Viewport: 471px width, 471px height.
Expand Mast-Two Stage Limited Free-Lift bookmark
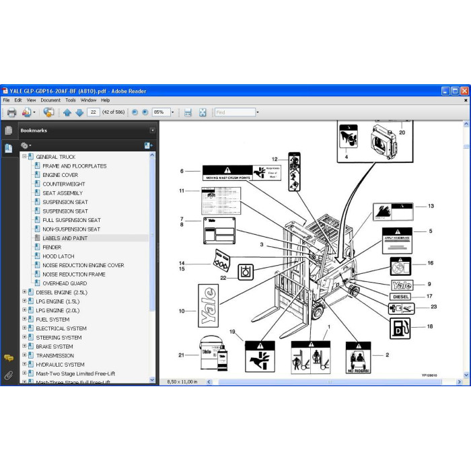[24, 373]
